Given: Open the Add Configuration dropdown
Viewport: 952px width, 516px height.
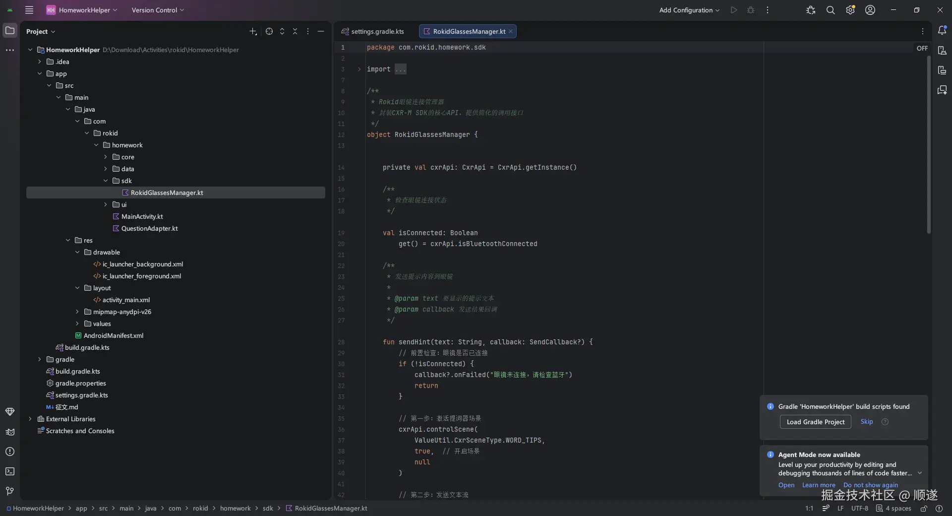Looking at the screenshot, I should tap(689, 10).
